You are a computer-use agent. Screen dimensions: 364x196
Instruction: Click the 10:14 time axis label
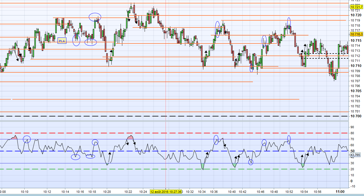[x=65, y=192]
